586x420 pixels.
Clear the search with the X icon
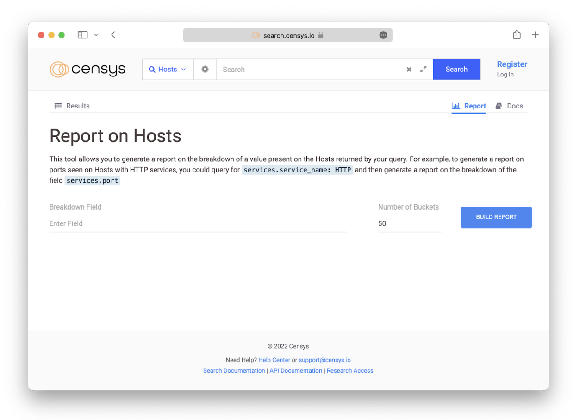point(409,70)
